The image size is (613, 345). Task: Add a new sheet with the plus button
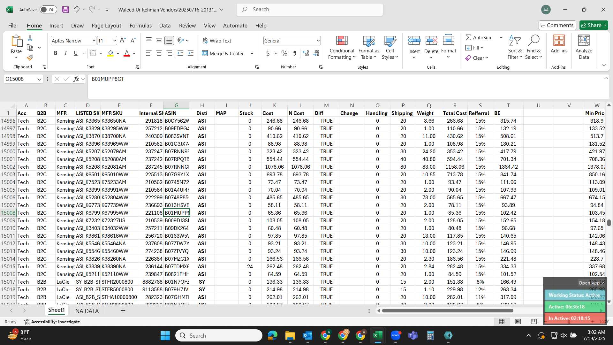[x=123, y=310]
